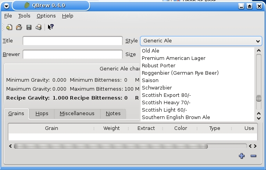Add a grain with the plus icon
The image size is (266, 170).
(242, 156)
